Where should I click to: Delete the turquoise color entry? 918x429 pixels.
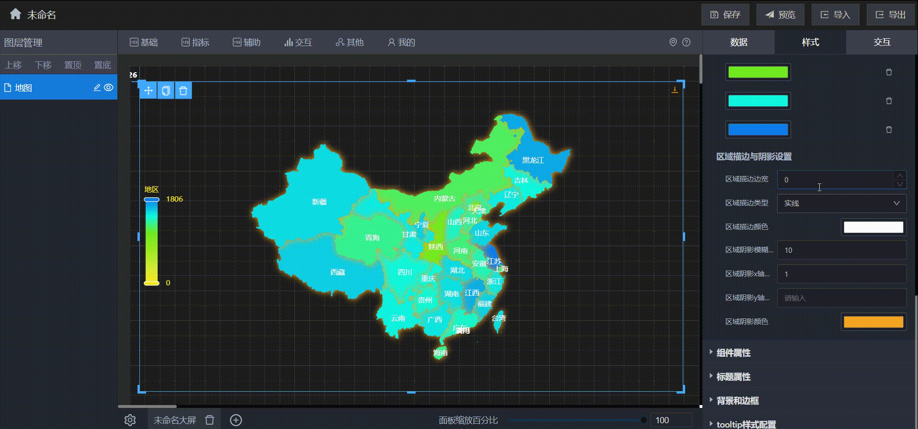[889, 101]
